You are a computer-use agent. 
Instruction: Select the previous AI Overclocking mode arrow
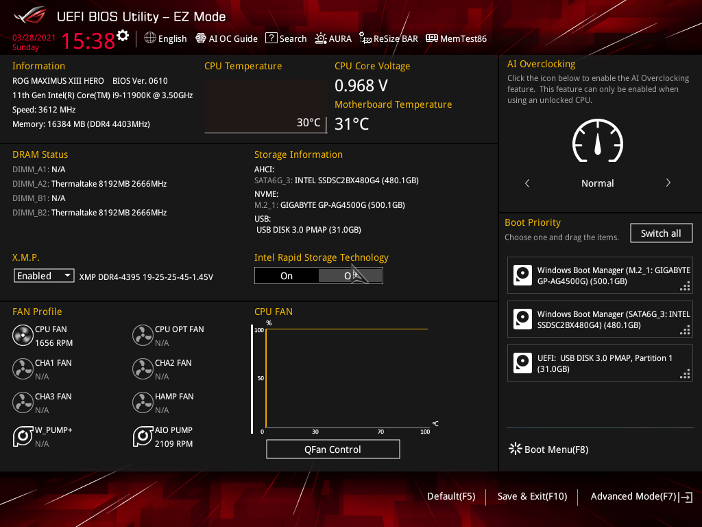coord(527,183)
